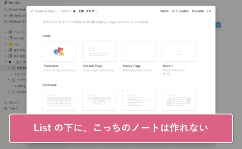The image size is (242, 149).
Task: Click the パーソナル page icon in sidebar
Action: tap(10, 32)
